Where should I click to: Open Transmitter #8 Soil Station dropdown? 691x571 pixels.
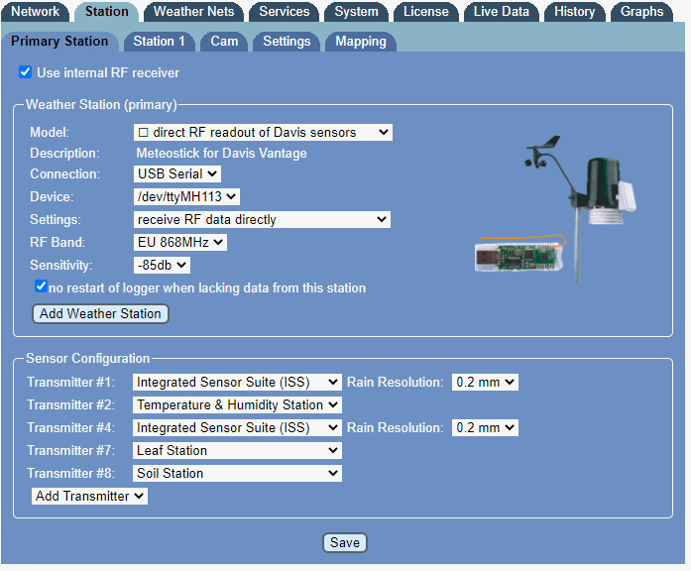tap(237, 474)
